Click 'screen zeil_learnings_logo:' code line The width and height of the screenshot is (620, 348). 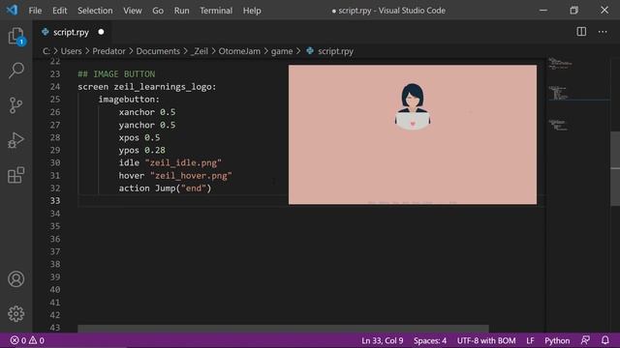pyautogui.click(x=147, y=87)
